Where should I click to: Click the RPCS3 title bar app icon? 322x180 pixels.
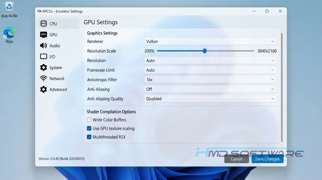[39, 11]
